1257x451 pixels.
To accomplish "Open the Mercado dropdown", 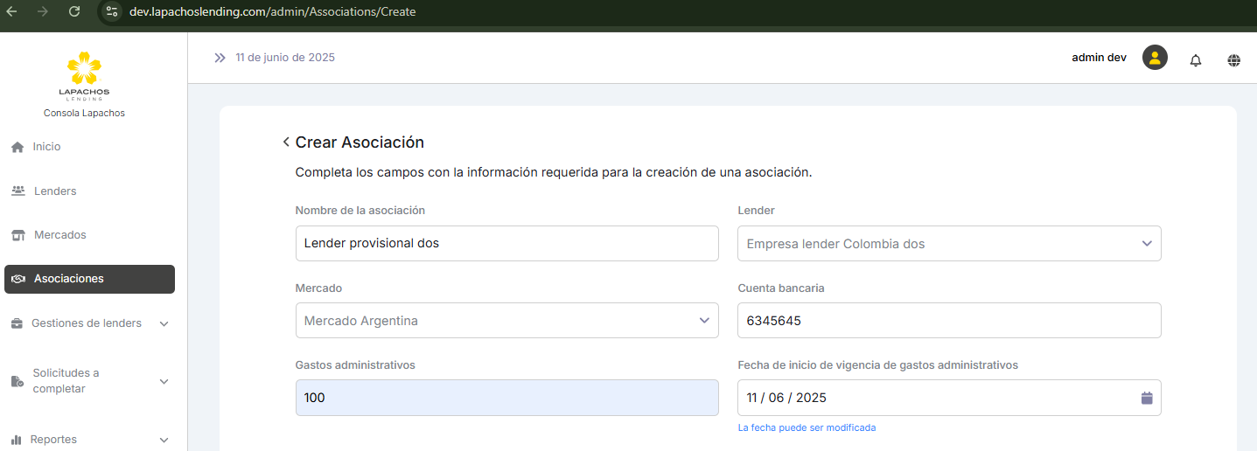I will coord(506,321).
